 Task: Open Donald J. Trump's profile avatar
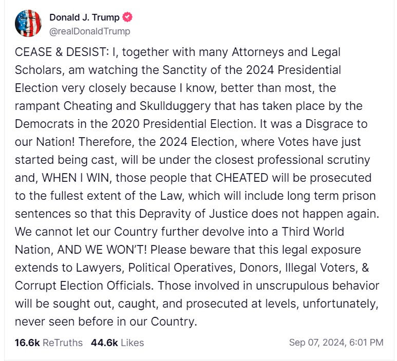point(28,23)
